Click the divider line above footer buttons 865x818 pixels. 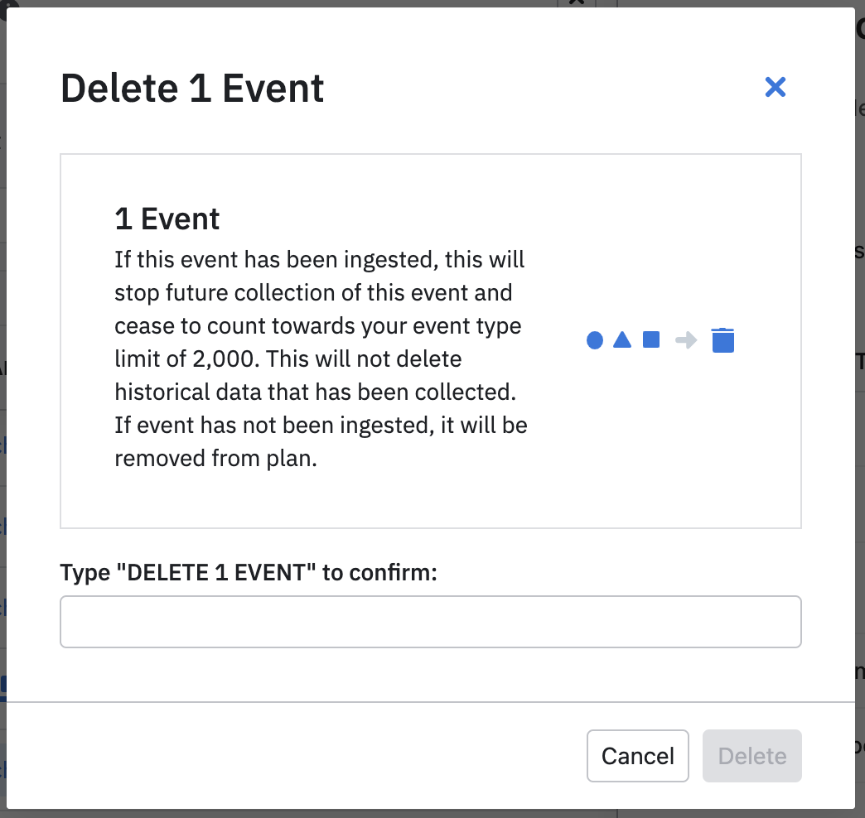(431, 702)
